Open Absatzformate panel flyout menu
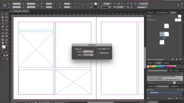This screenshot has height=103, width=184. tap(182, 86)
